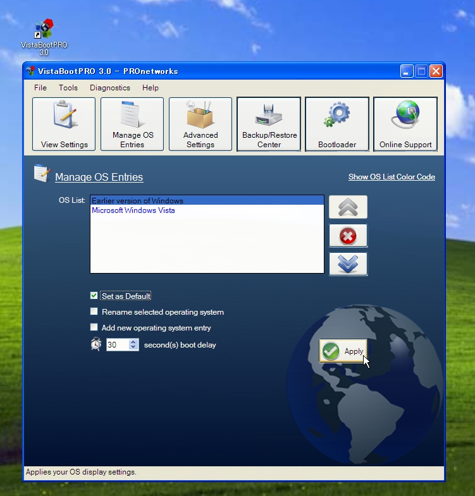
Task: Open Manage OS Entries toolbar button
Action: click(132, 124)
